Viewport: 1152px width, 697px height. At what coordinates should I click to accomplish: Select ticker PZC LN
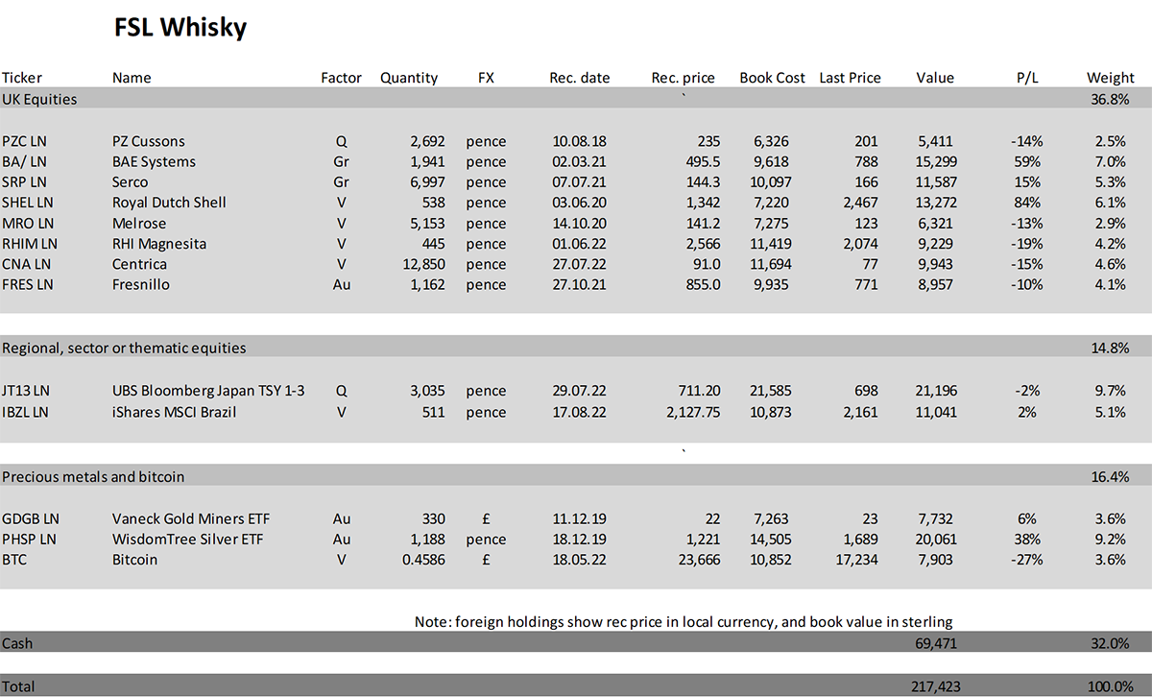click(25, 141)
